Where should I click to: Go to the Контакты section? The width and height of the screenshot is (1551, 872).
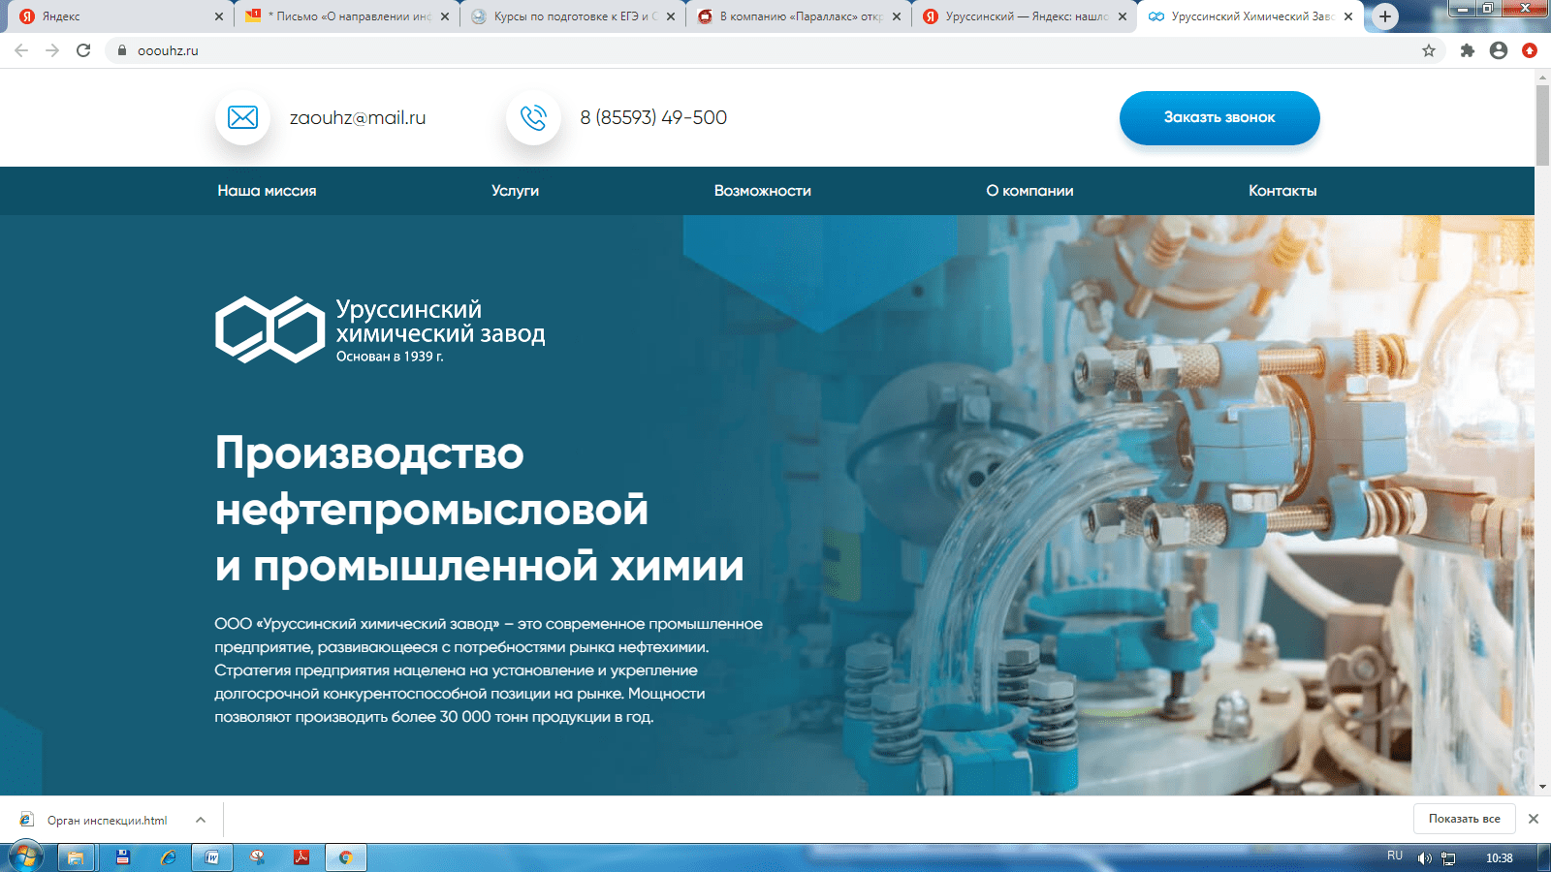(1282, 191)
